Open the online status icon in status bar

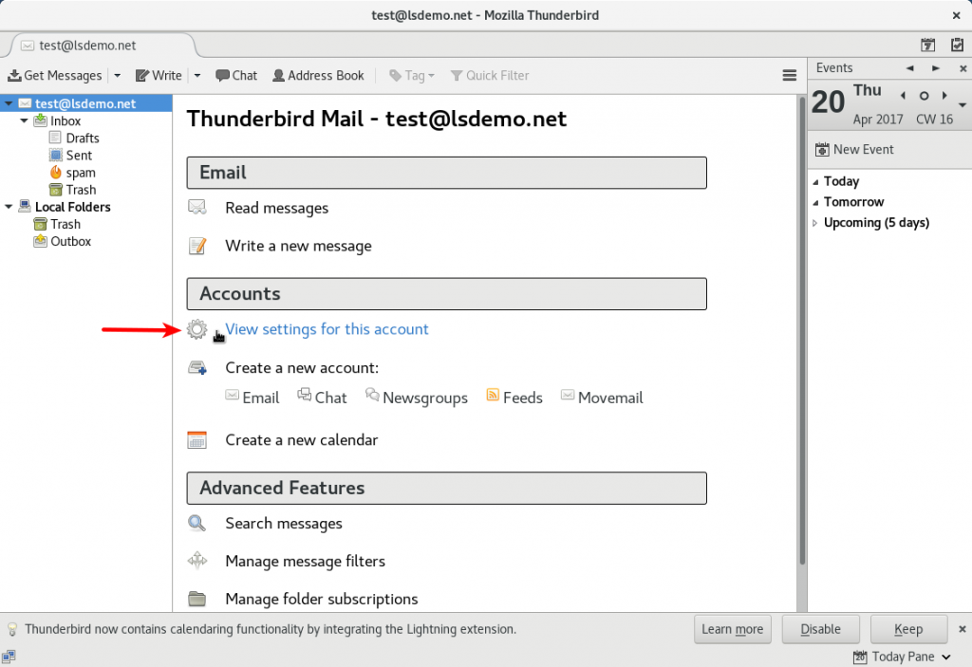point(9,657)
